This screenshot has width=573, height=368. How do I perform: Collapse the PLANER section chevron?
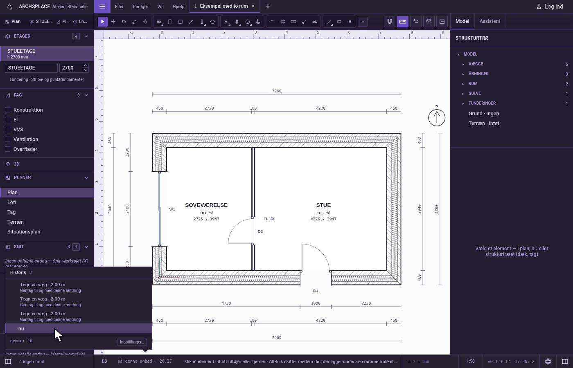coord(86,178)
